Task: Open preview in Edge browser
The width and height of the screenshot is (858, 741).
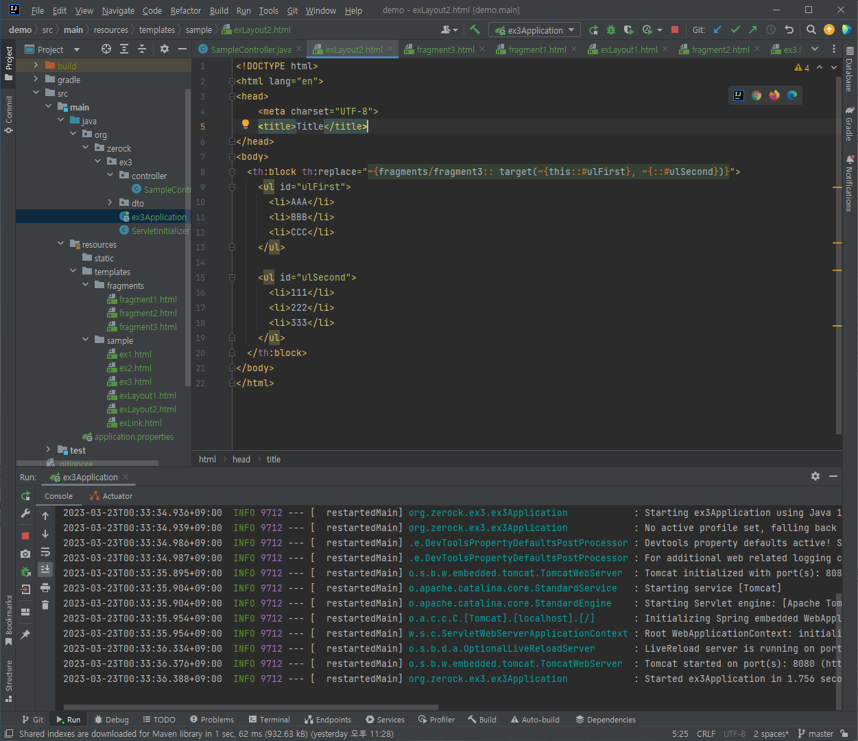Action: coord(792,95)
